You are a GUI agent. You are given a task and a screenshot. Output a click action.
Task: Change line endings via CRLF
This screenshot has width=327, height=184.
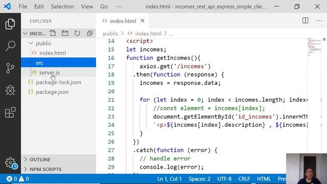pyautogui.click(x=244, y=179)
